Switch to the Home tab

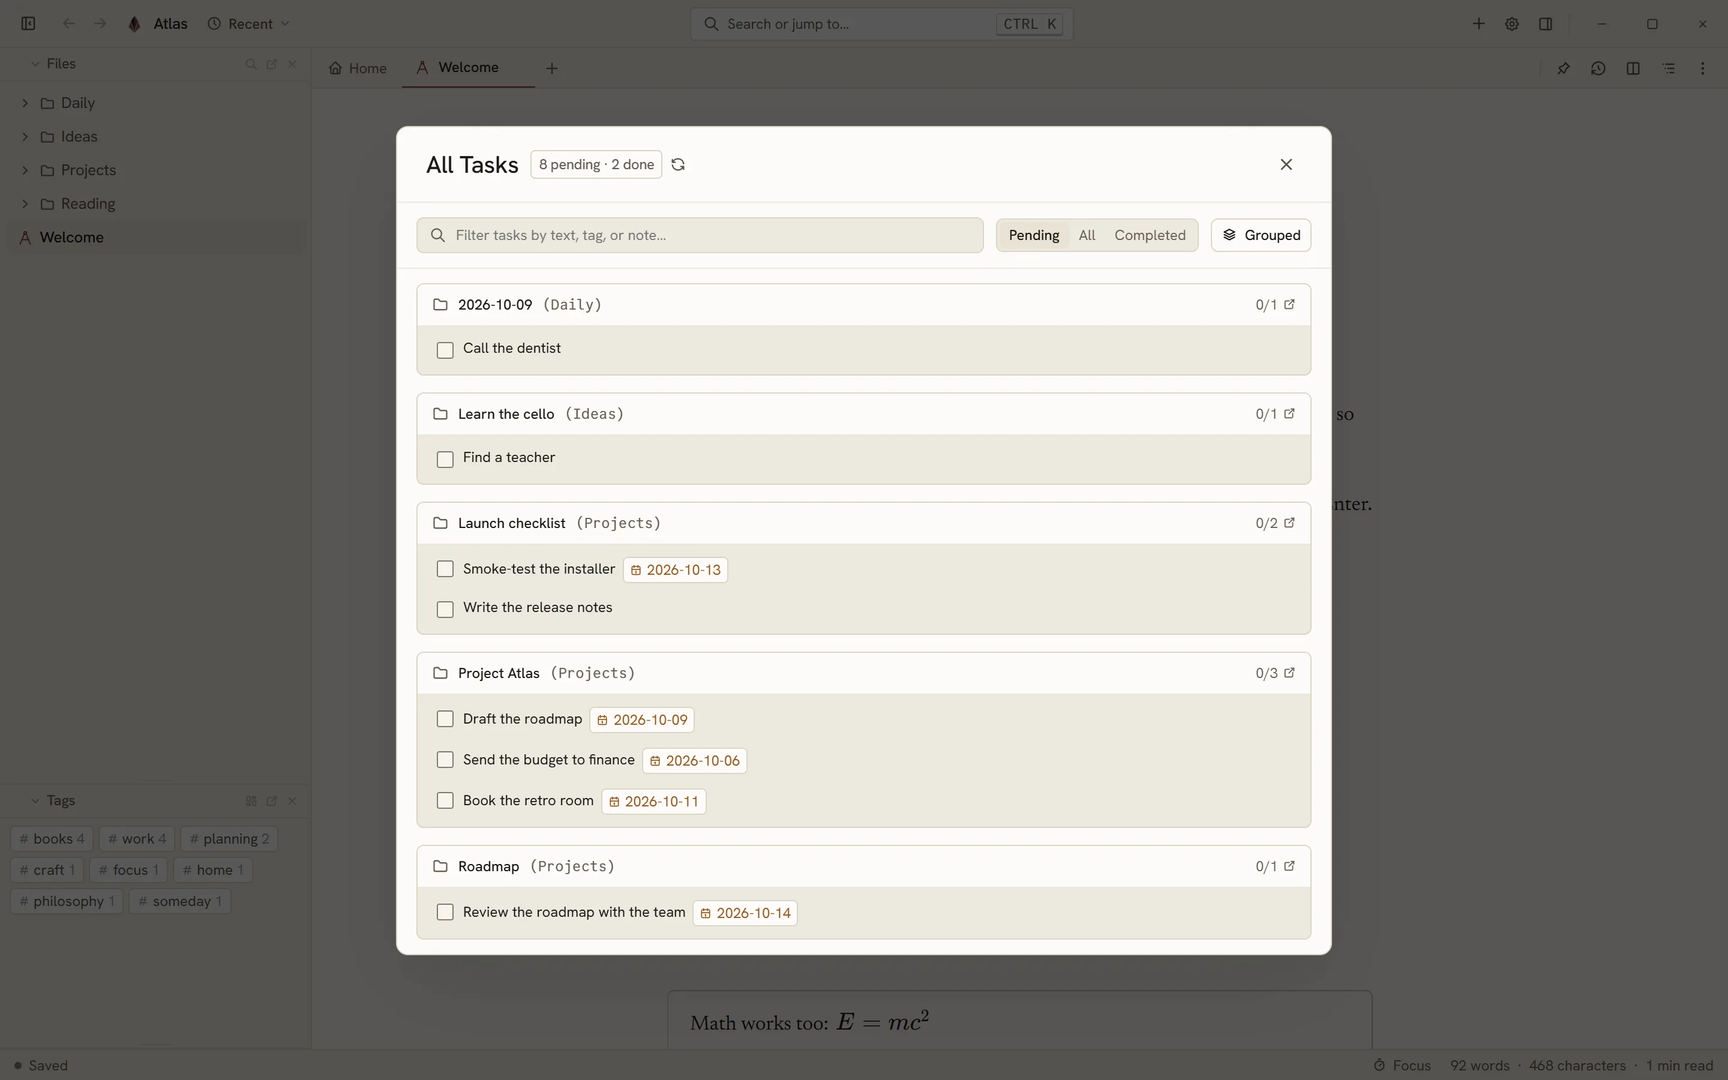coord(358,68)
